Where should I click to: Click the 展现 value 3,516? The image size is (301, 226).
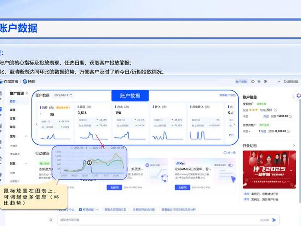tap(82, 113)
